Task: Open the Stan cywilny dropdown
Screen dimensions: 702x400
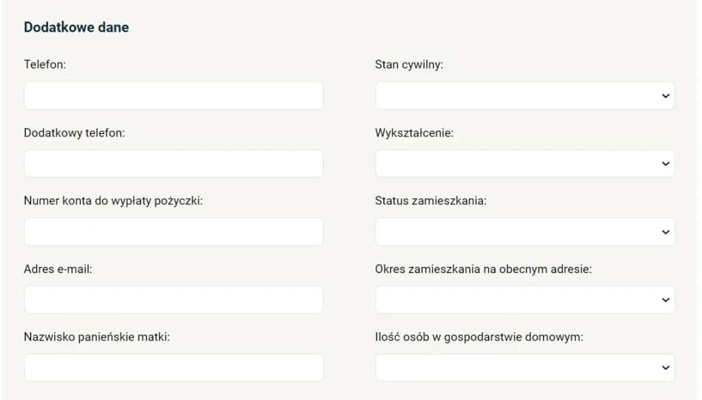Action: tap(524, 95)
